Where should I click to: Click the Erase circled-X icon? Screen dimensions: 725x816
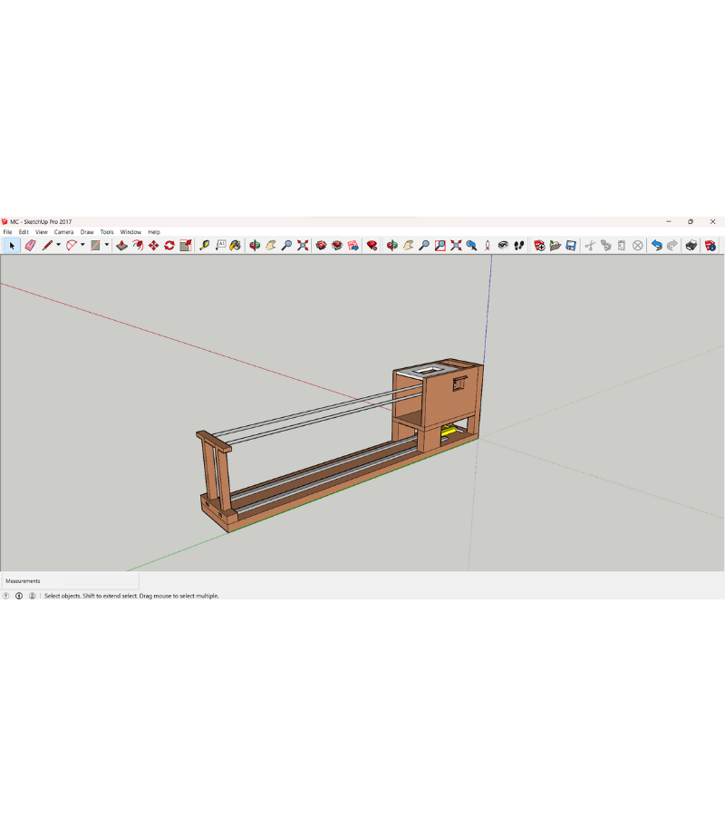pyautogui.click(x=638, y=246)
